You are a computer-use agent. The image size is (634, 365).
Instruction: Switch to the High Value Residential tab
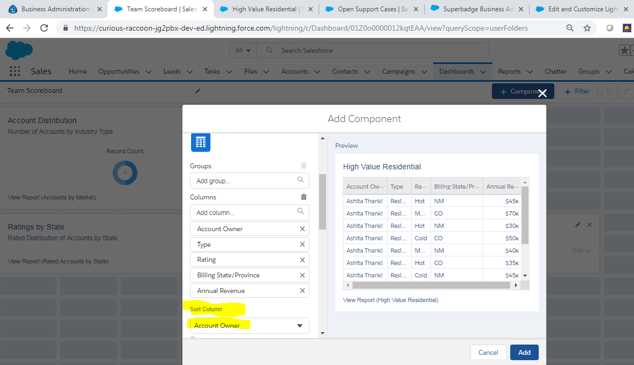(x=266, y=9)
